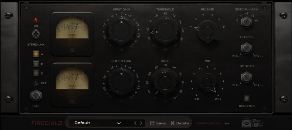Screen dimensions: 292x130
Task: Enable the Sidechain button
Action: pyautogui.click(x=246, y=98)
